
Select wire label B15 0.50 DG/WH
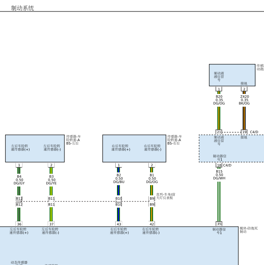click(219, 175)
